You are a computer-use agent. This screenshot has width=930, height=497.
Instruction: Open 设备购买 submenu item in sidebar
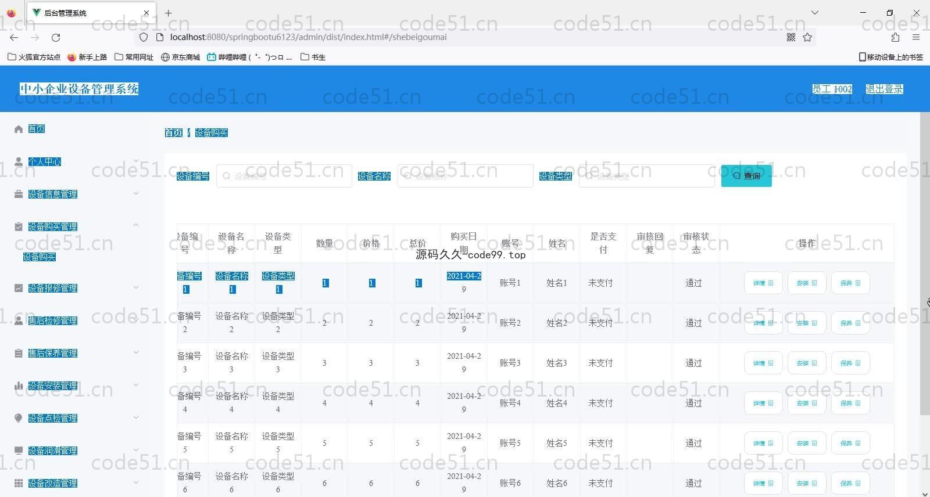[40, 257]
